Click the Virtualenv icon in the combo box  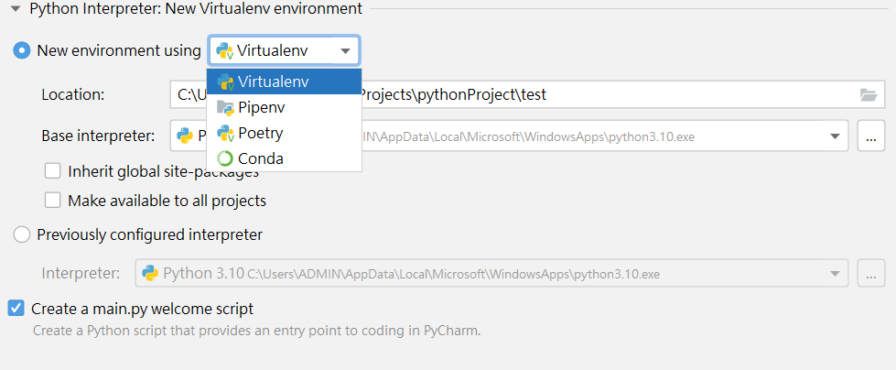coord(224,51)
